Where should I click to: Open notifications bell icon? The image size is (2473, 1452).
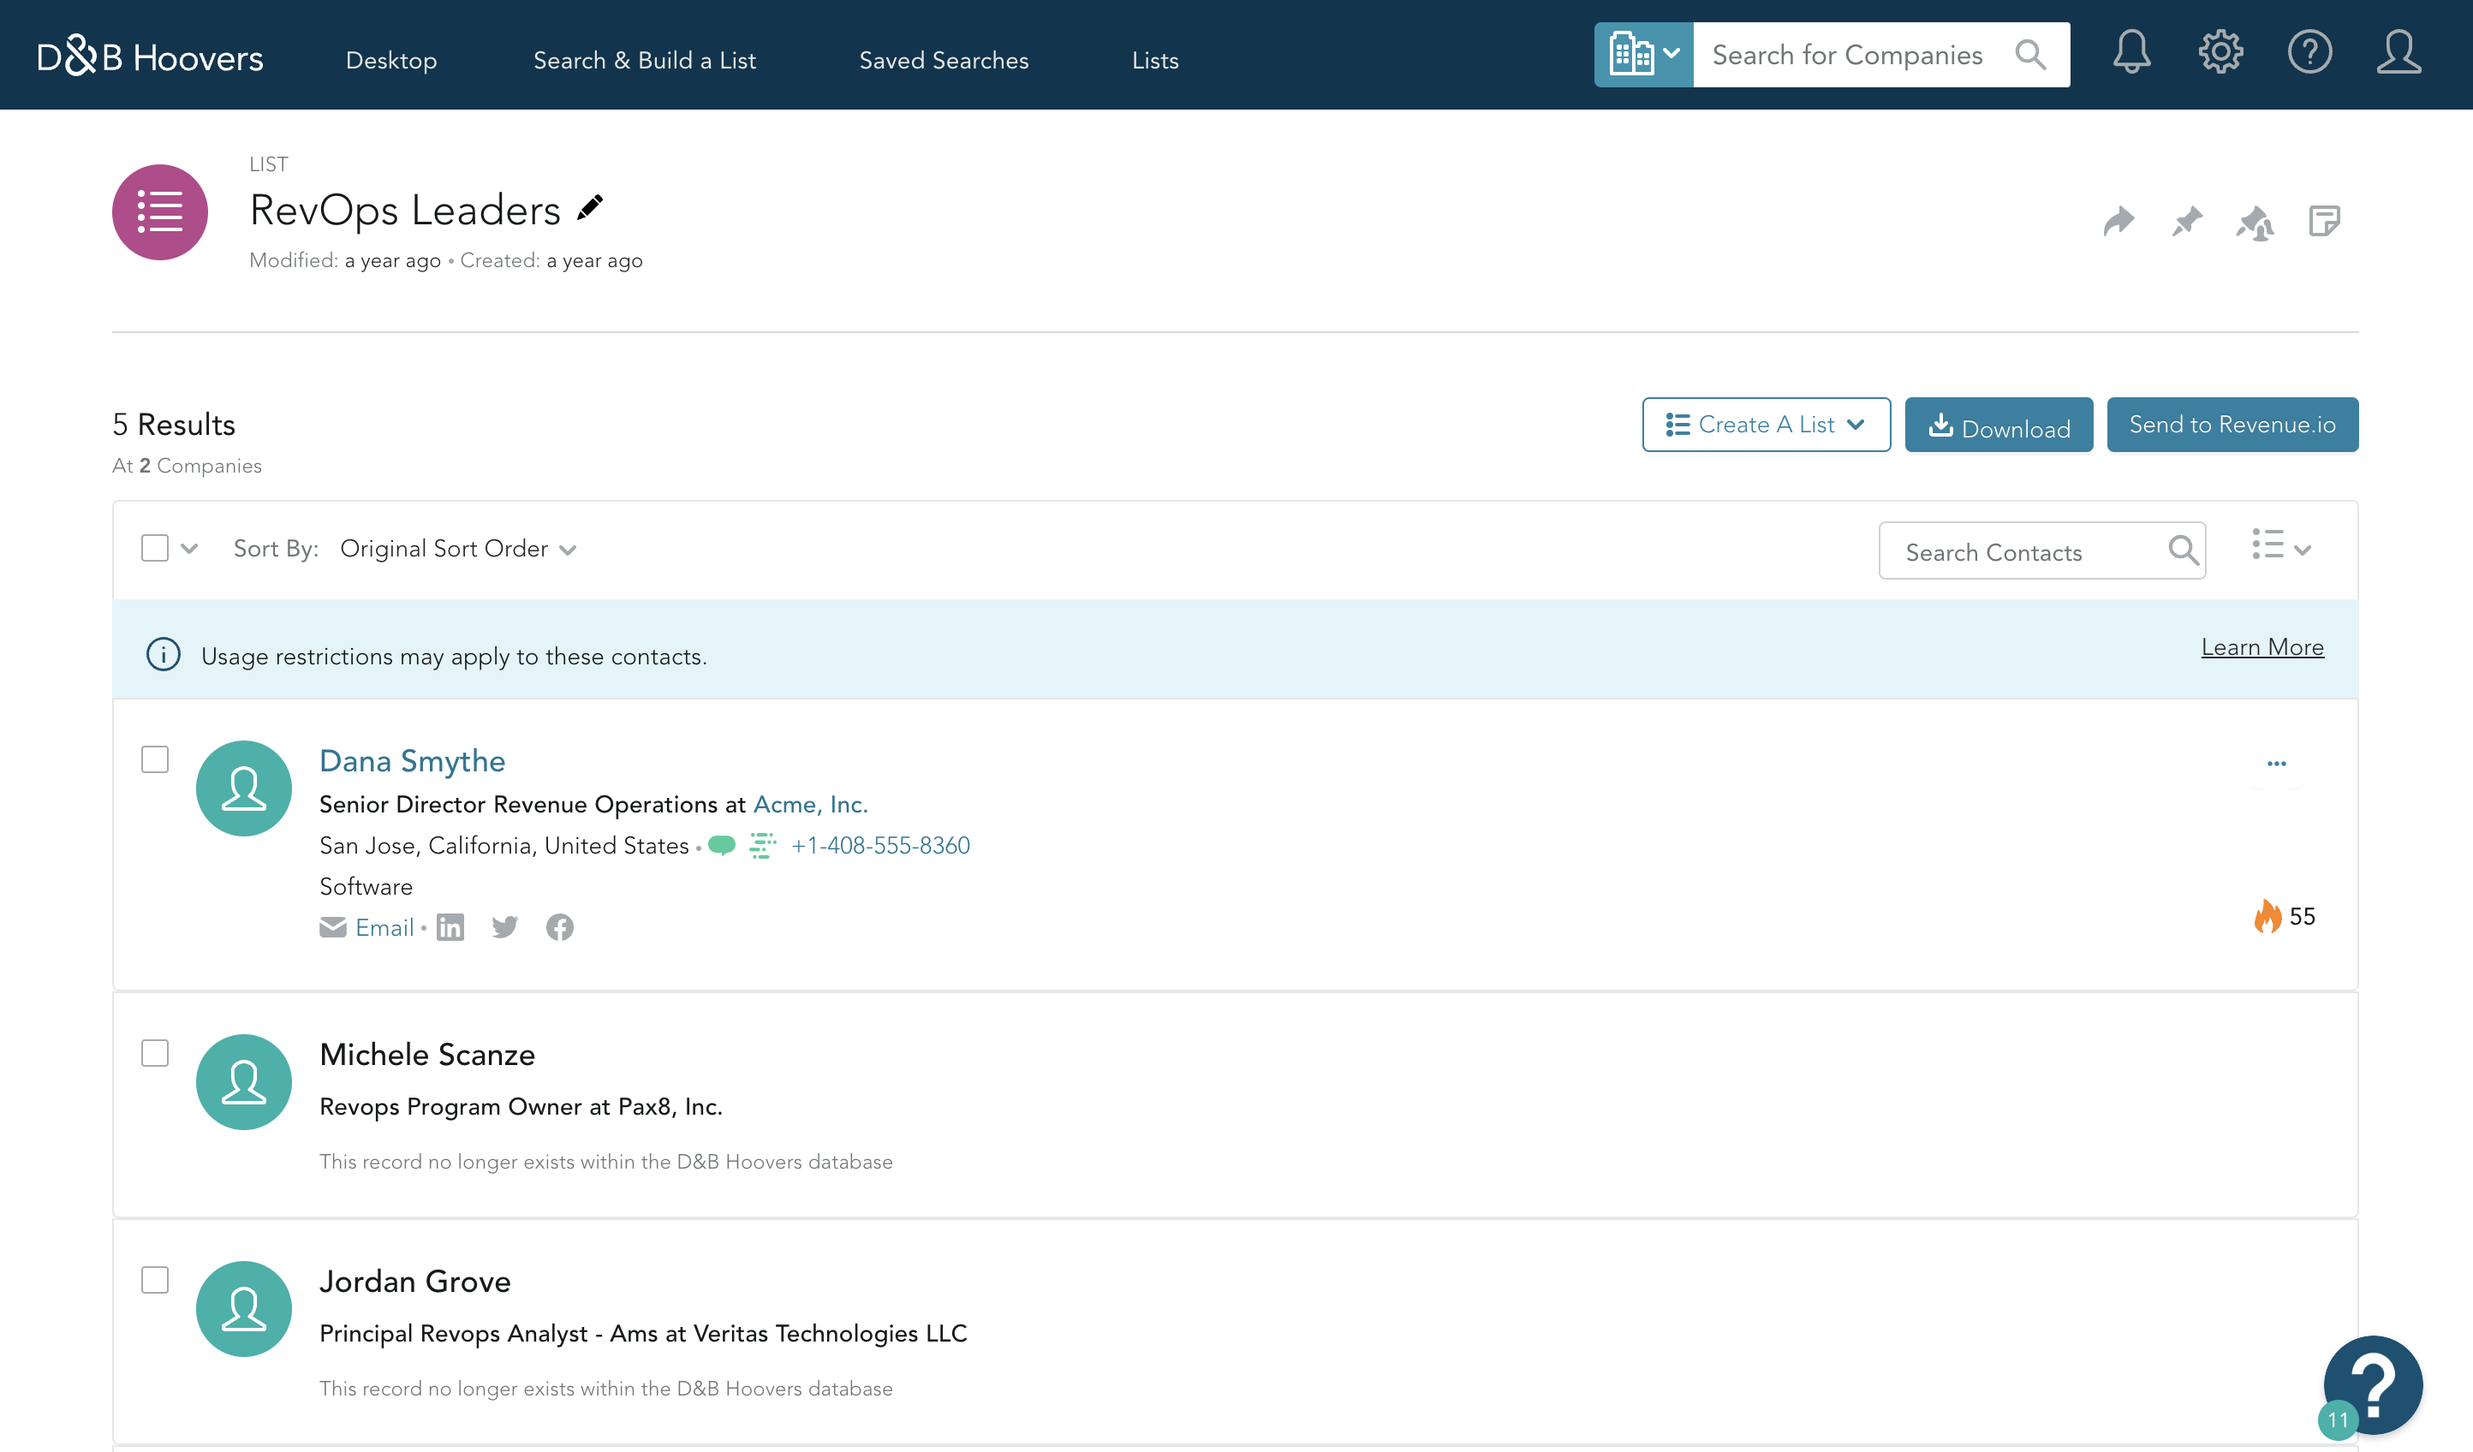pyautogui.click(x=2131, y=53)
